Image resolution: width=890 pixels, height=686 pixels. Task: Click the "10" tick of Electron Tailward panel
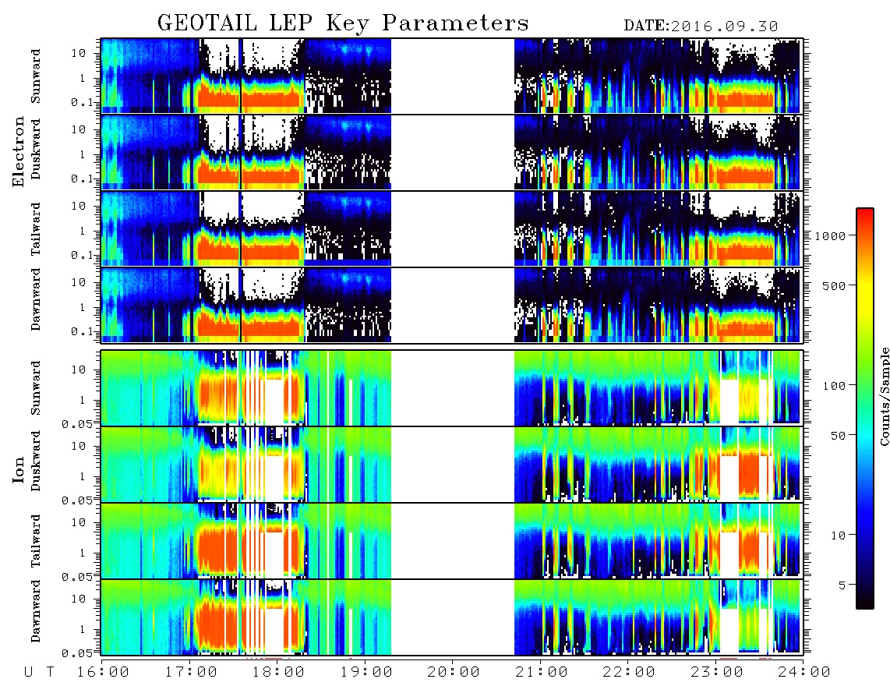pos(79,206)
